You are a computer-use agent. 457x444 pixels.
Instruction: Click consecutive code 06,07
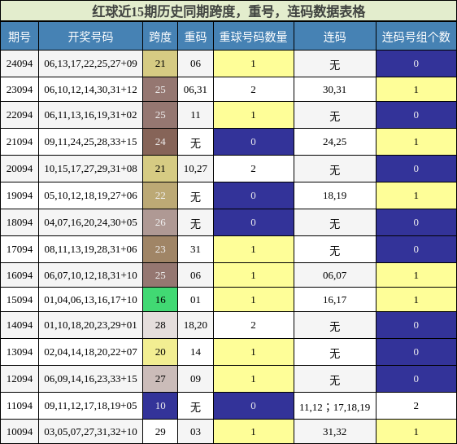coord(334,275)
